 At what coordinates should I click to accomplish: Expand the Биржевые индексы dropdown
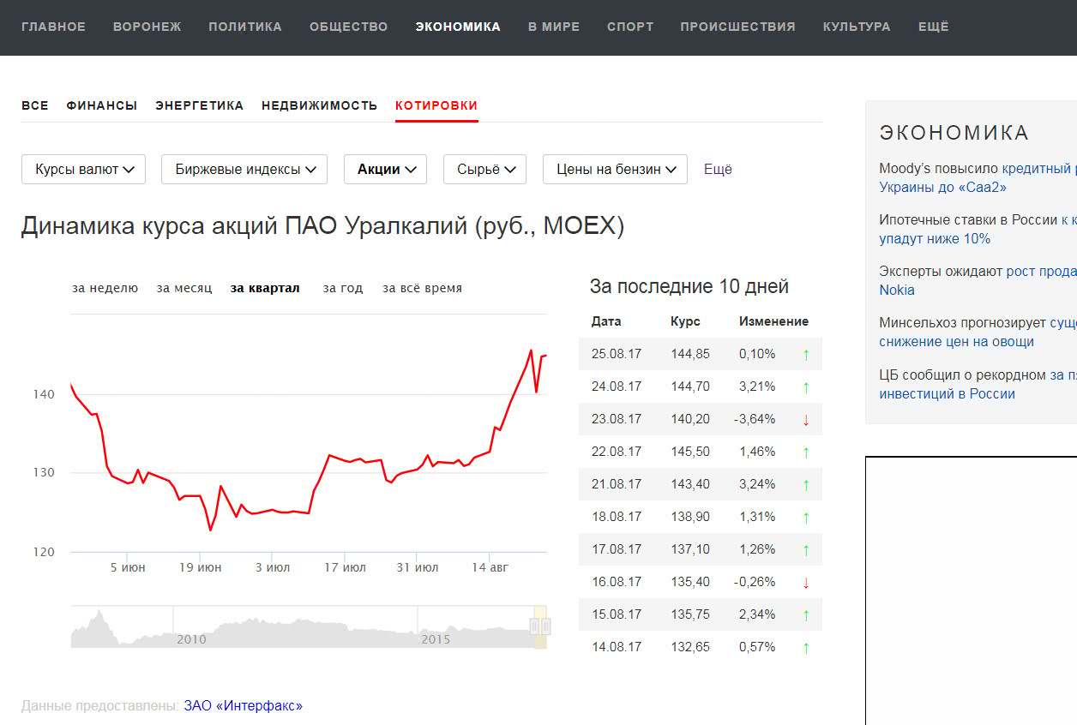coord(244,170)
